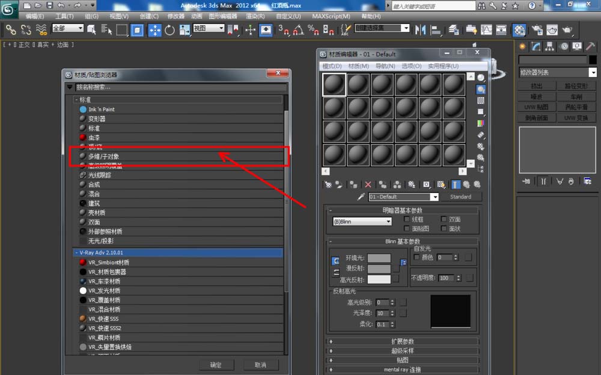Open the Curve Editor icon
Screen dimensions: 601x375
[486, 30]
